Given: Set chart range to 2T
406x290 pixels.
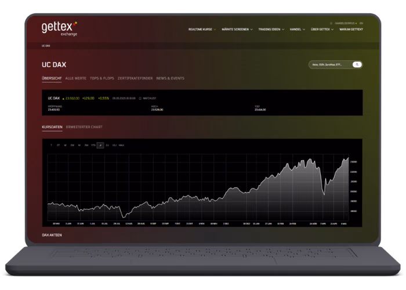Looking at the screenshot, I should click(58, 145).
